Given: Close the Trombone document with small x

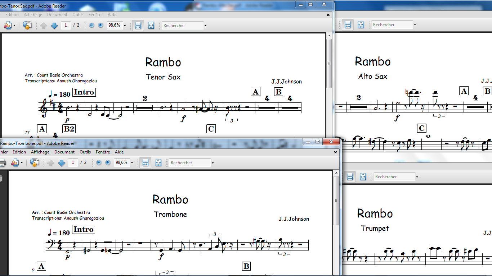Looking at the screenshot, I should 335,152.
